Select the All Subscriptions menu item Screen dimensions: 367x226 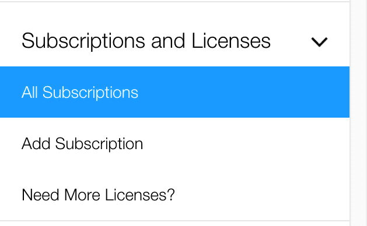174,92
